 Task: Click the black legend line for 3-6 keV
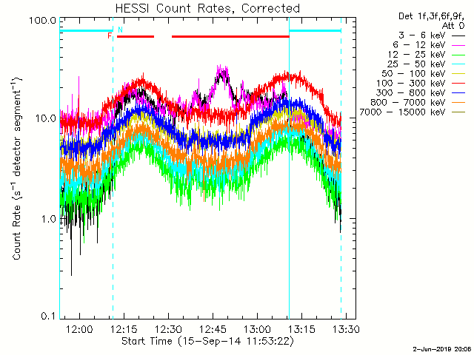pyautogui.click(x=458, y=35)
